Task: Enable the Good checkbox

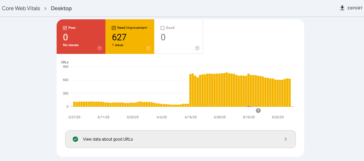Action: pyautogui.click(x=163, y=28)
